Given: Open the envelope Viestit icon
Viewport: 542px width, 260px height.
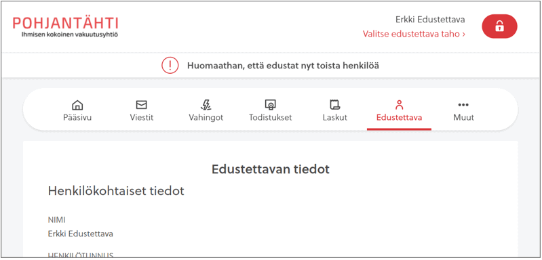Looking at the screenshot, I should [x=141, y=105].
